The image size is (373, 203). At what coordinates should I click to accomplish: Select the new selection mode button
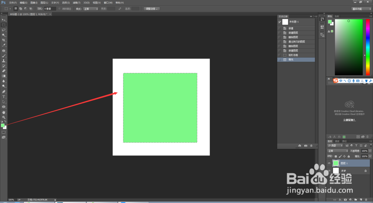tap(16, 9)
